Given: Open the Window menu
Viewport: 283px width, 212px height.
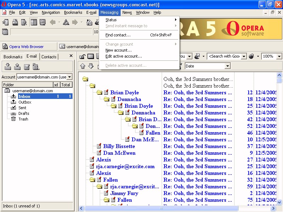Looking at the screenshot, I should [143, 12].
